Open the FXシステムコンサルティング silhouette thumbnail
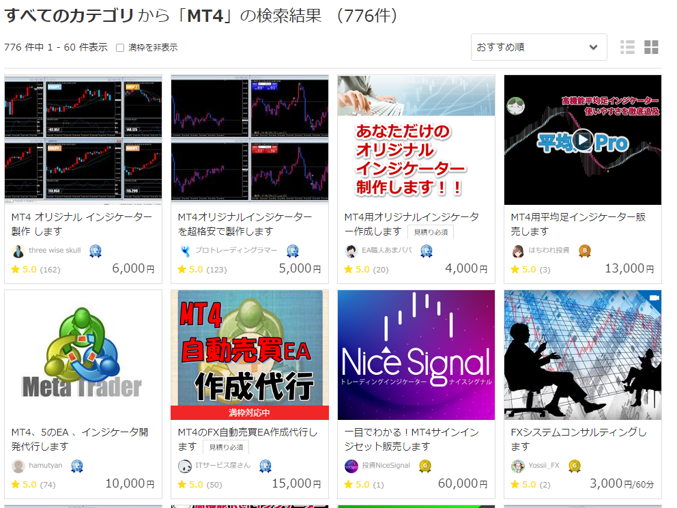The height and width of the screenshot is (508, 677). click(x=583, y=354)
